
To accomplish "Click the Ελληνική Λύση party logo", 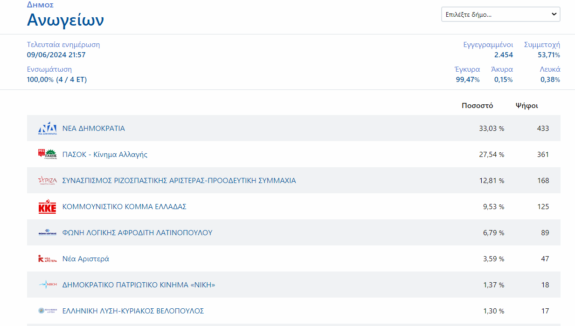I will 47,311.
